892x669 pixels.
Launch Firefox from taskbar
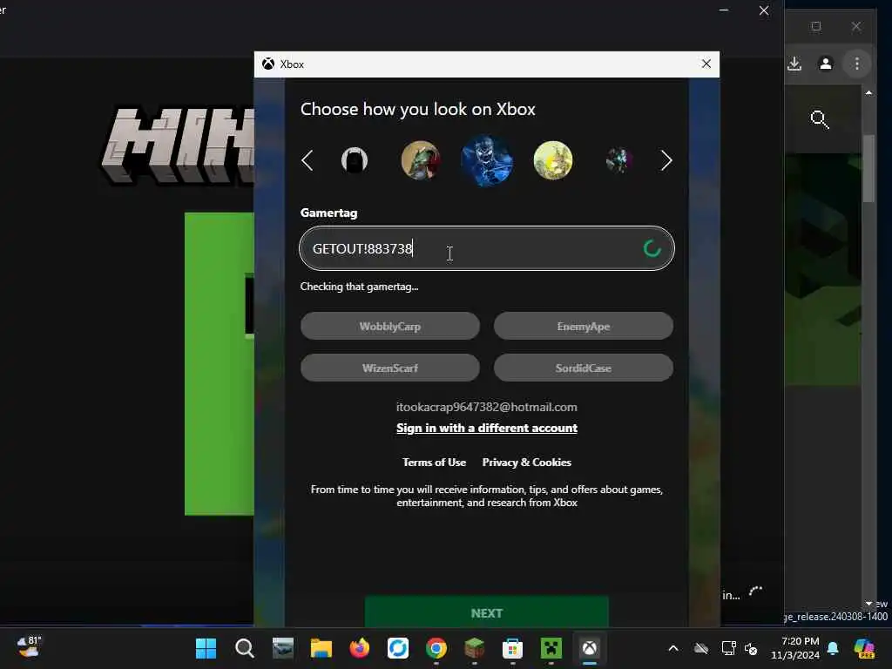360,648
